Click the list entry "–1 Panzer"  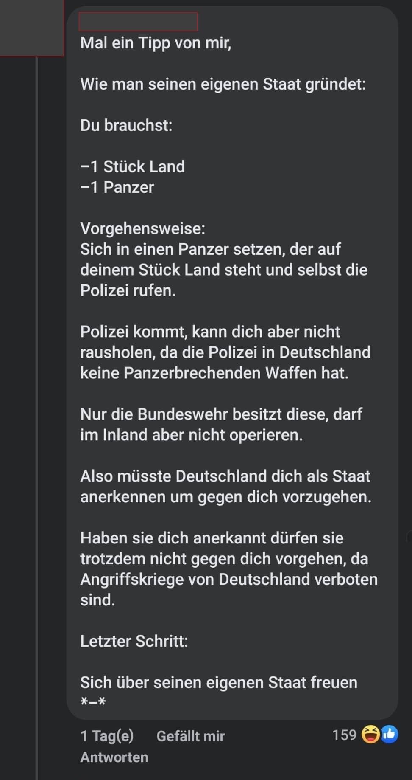(117, 187)
